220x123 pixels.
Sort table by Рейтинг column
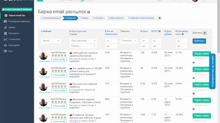pos(46,31)
